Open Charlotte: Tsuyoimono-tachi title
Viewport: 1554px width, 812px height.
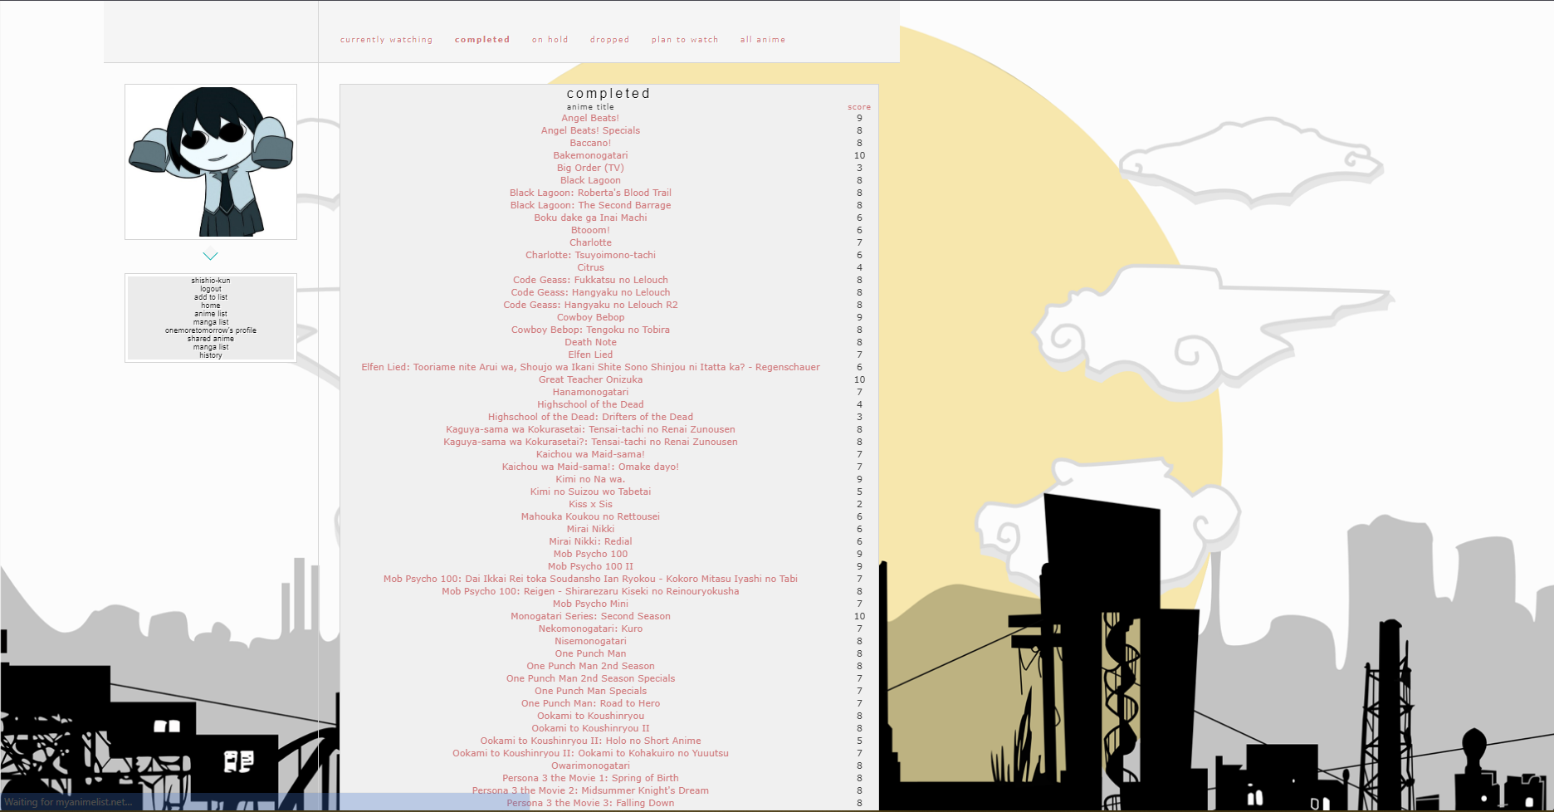tap(590, 255)
